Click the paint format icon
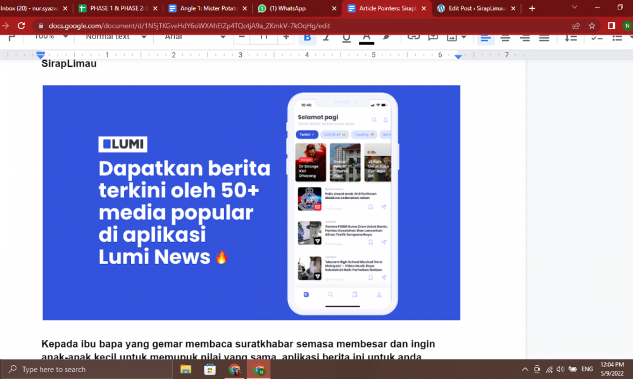 click(11, 38)
